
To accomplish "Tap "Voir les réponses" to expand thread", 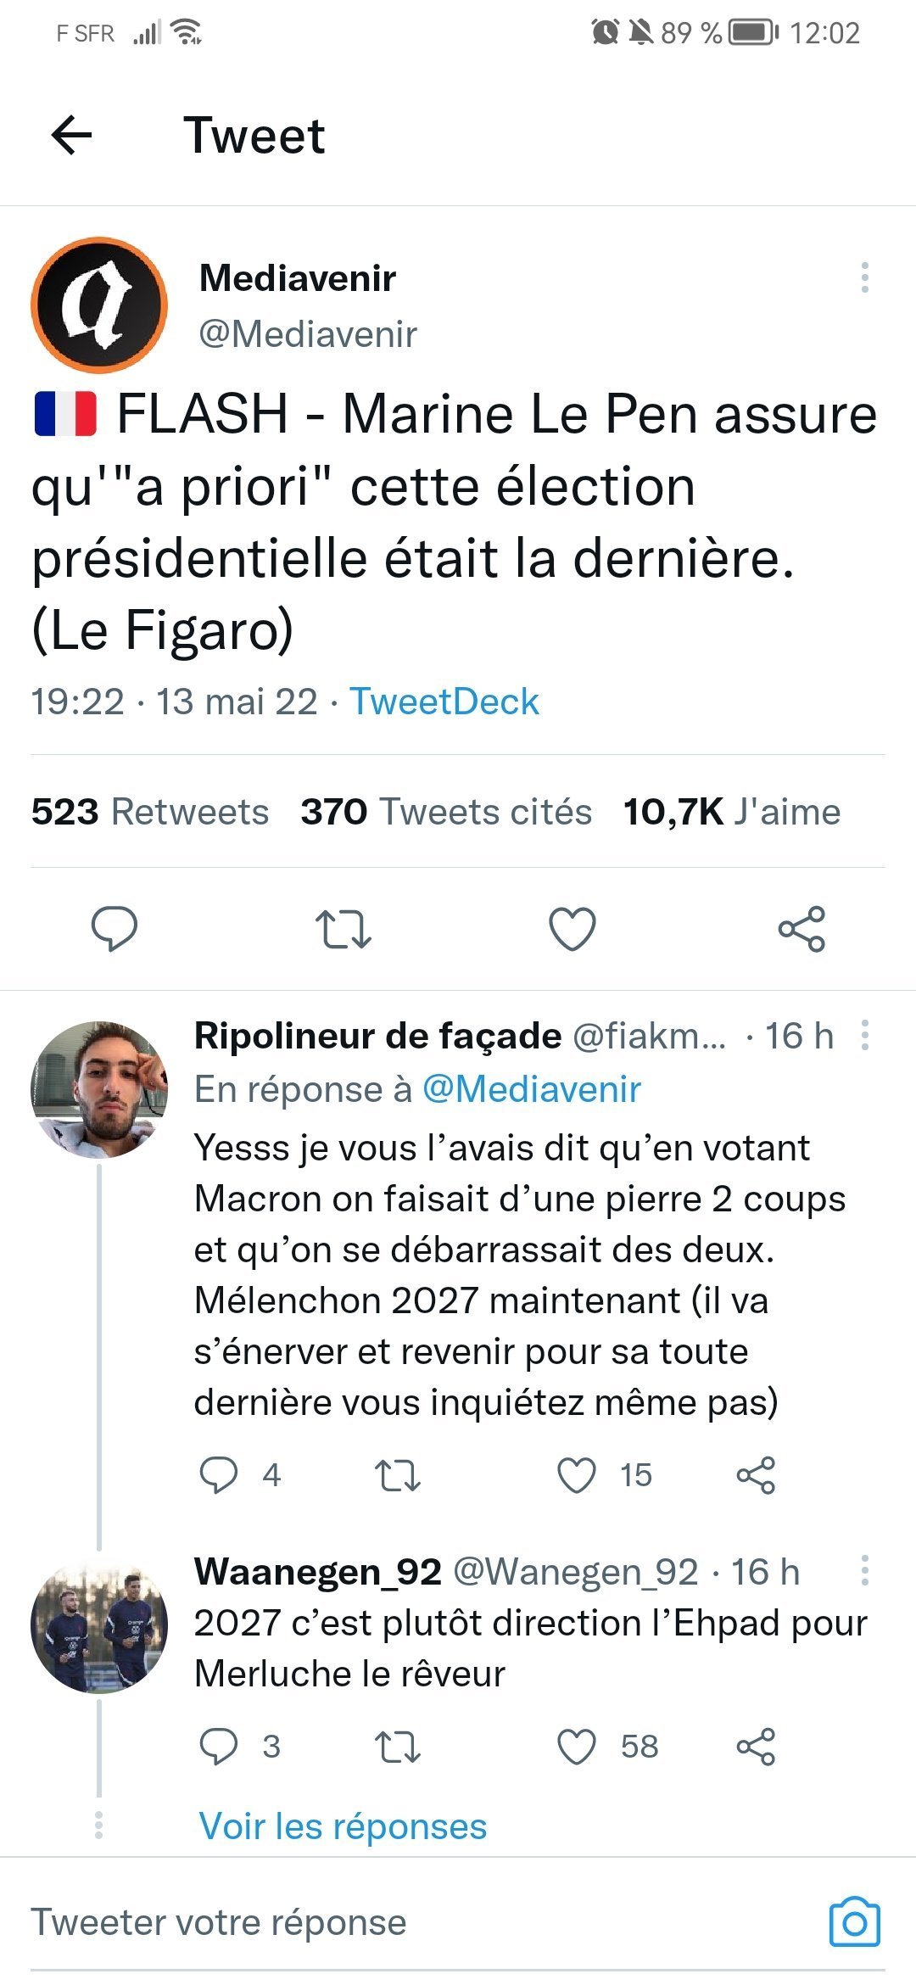I will click(x=343, y=1826).
